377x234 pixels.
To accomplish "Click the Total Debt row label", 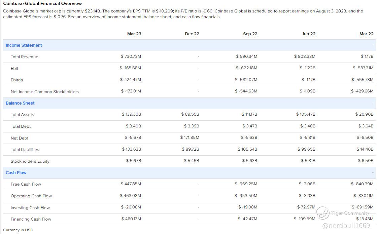I will pyautogui.click(x=21, y=126).
